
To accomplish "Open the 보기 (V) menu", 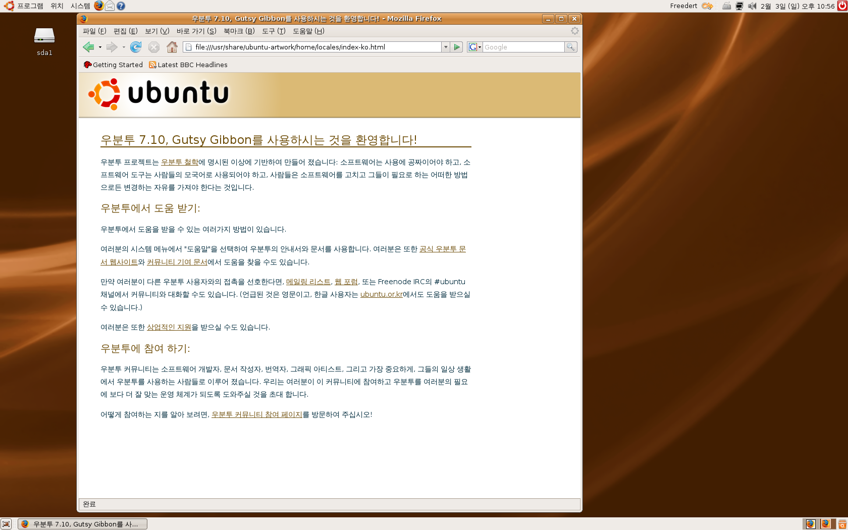I will pyautogui.click(x=157, y=31).
